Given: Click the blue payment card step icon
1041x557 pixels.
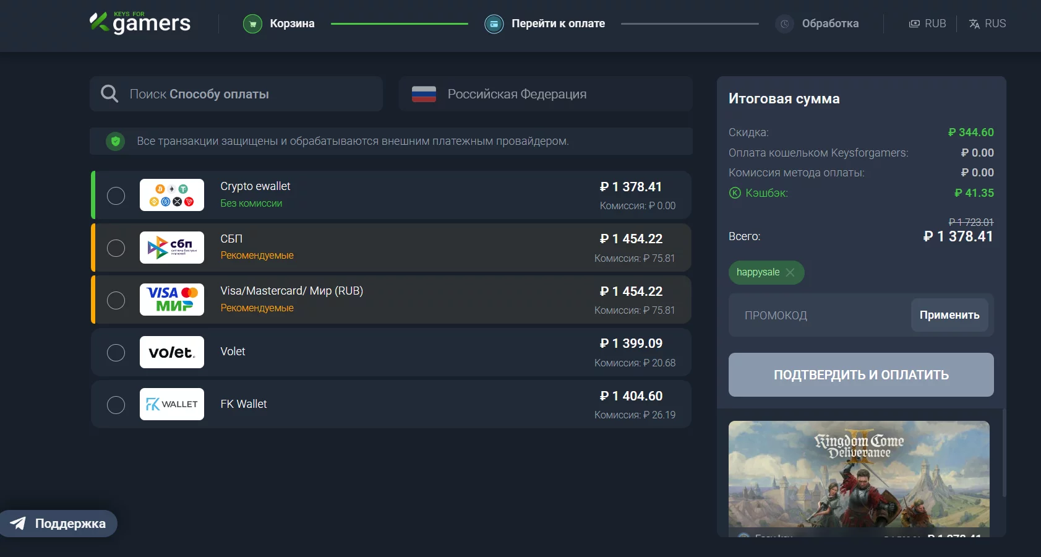Looking at the screenshot, I should (x=494, y=24).
